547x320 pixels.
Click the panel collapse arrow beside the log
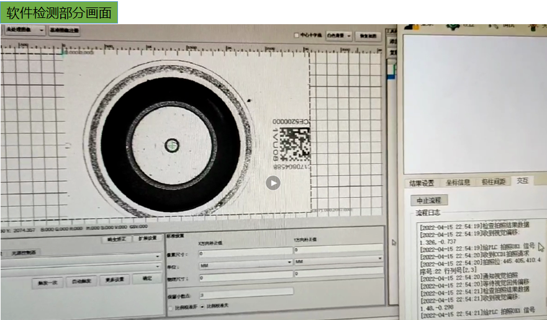(392, 242)
